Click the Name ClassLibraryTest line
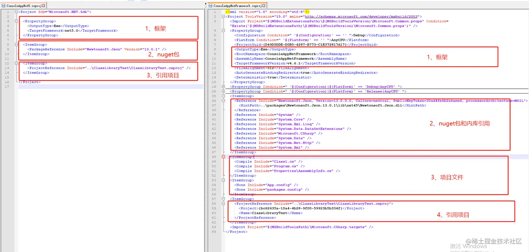The height and width of the screenshot is (252, 529). [270, 213]
